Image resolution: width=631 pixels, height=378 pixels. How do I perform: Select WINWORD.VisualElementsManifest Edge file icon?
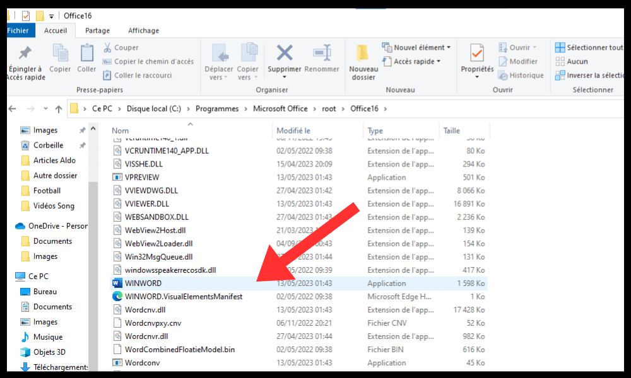[117, 297]
